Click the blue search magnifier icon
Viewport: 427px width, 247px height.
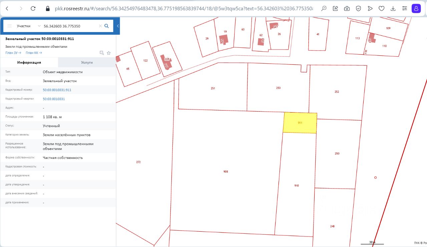[x=107, y=26]
